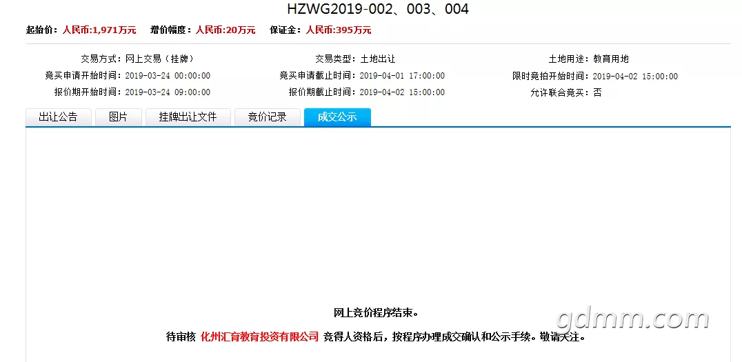Click the date 2019-03-24 09:00:00
Image resolution: width=742 pixels, height=362 pixels.
[168, 92]
